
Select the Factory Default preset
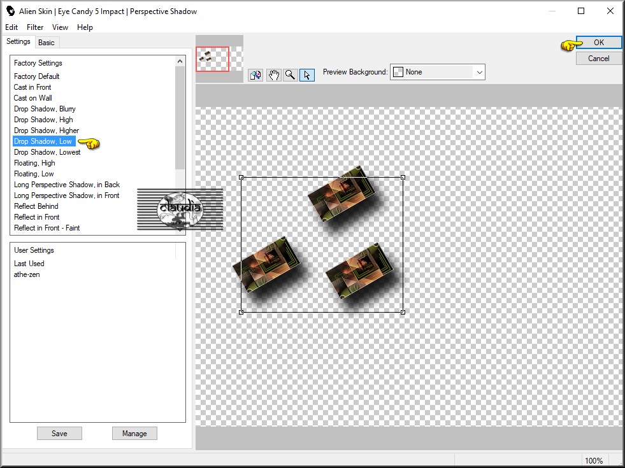coord(37,76)
